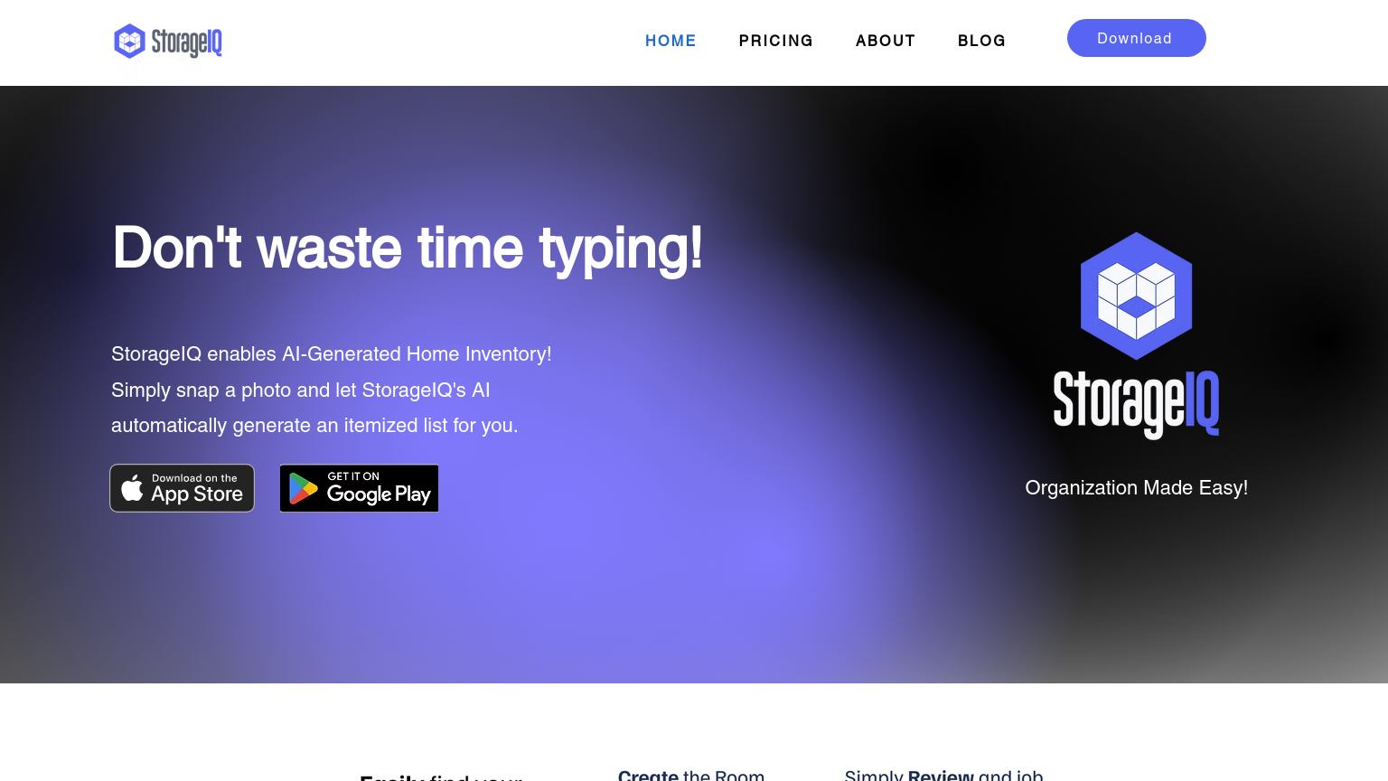Click the Don't waste time typing! headline
Screen dimensions: 1388x781
click(408, 249)
